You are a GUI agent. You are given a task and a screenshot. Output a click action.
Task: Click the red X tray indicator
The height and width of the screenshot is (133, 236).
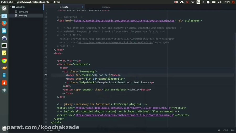(x=187, y=2)
